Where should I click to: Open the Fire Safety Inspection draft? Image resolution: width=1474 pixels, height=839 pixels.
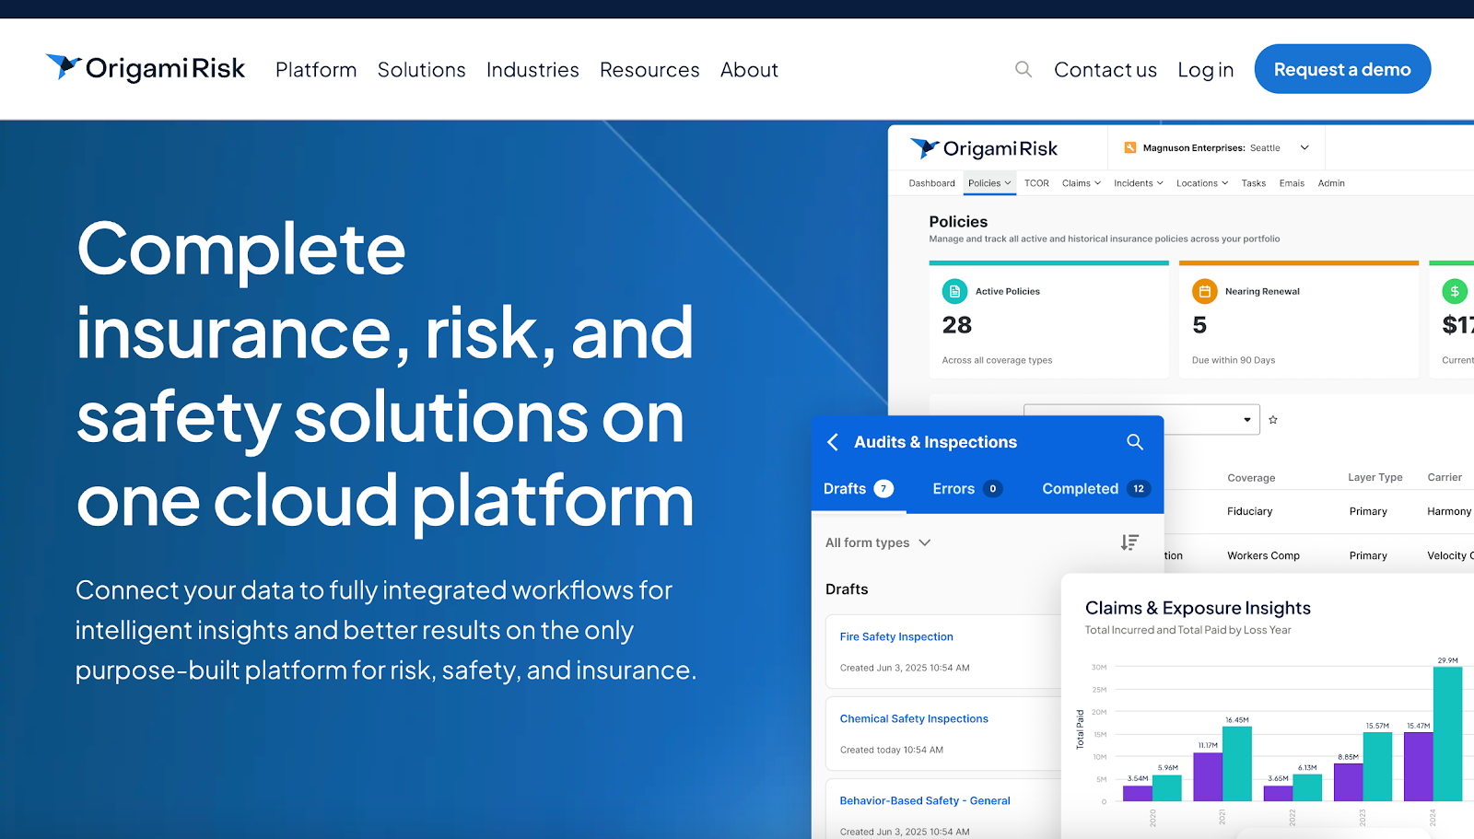pos(896,636)
